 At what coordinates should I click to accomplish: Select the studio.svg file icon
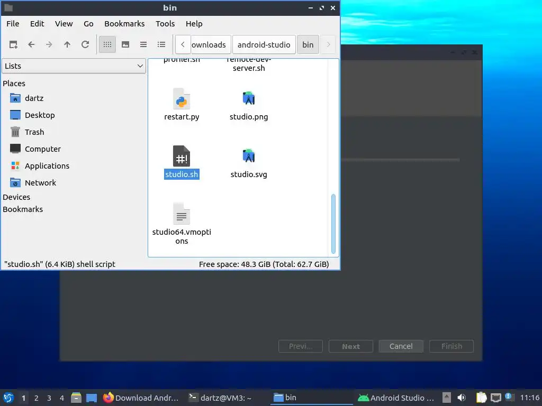(x=249, y=156)
